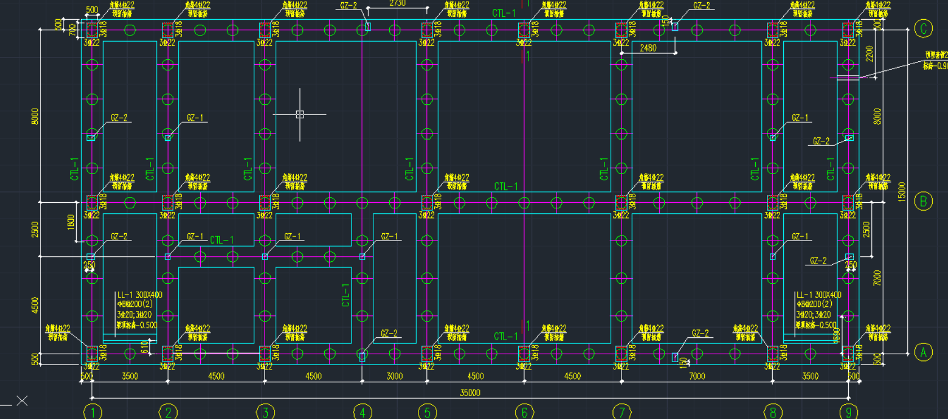Select the 7000 dimension between axes 7 and 8
Screen dimensions: 948x419
pyautogui.click(x=697, y=376)
